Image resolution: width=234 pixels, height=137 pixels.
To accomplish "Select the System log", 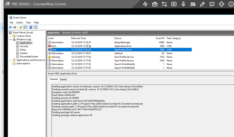I will pos(24,53).
